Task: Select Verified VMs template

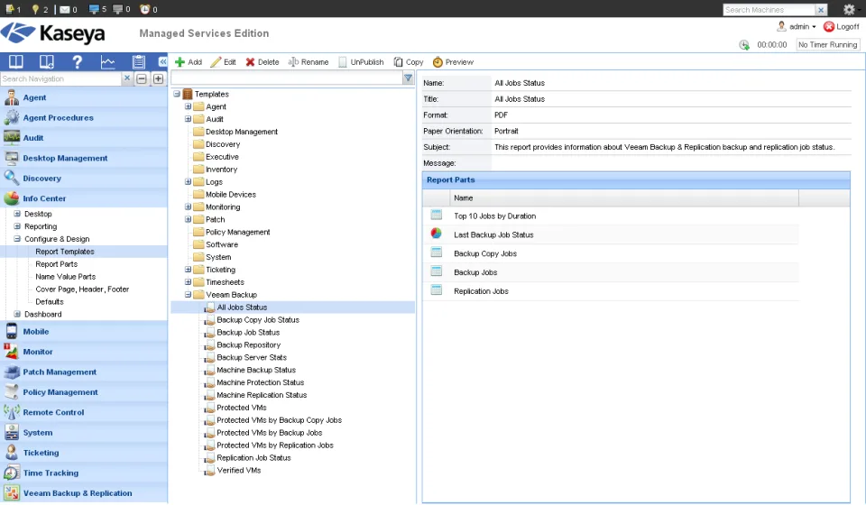Action: click(x=238, y=470)
